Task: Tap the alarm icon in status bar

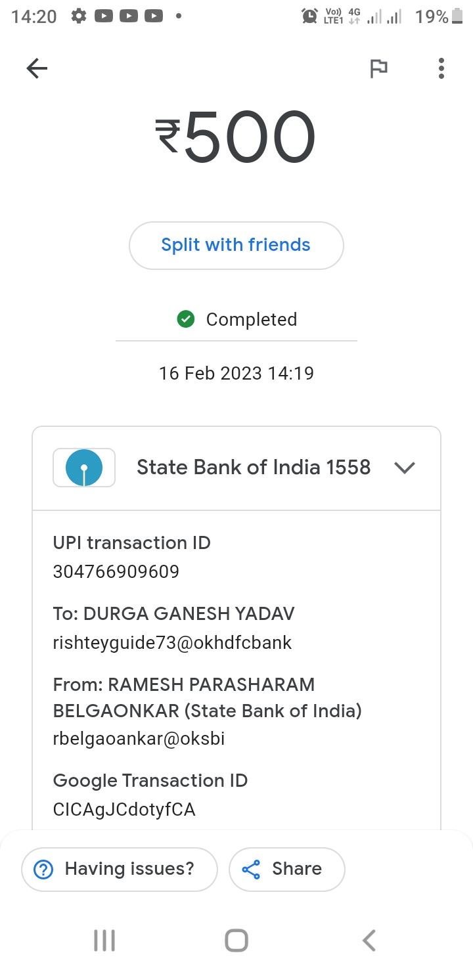Action: pyautogui.click(x=309, y=16)
